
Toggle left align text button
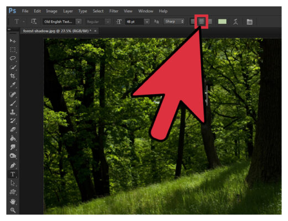[x=193, y=22]
